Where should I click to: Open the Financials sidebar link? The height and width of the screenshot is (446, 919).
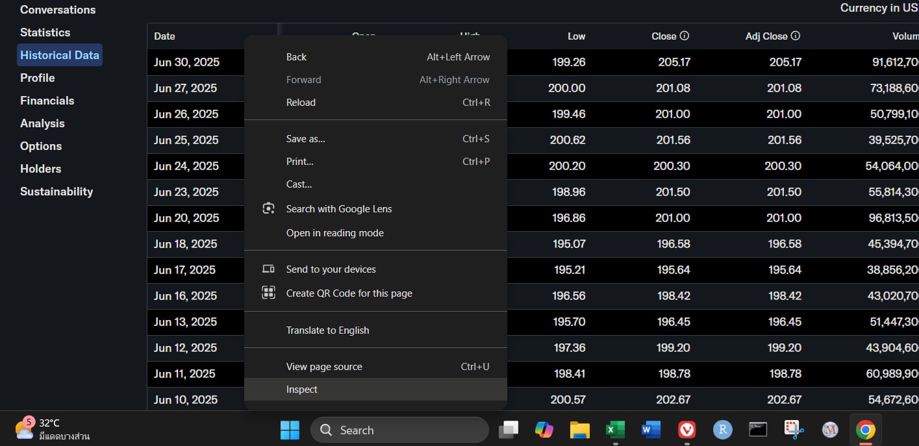point(47,101)
